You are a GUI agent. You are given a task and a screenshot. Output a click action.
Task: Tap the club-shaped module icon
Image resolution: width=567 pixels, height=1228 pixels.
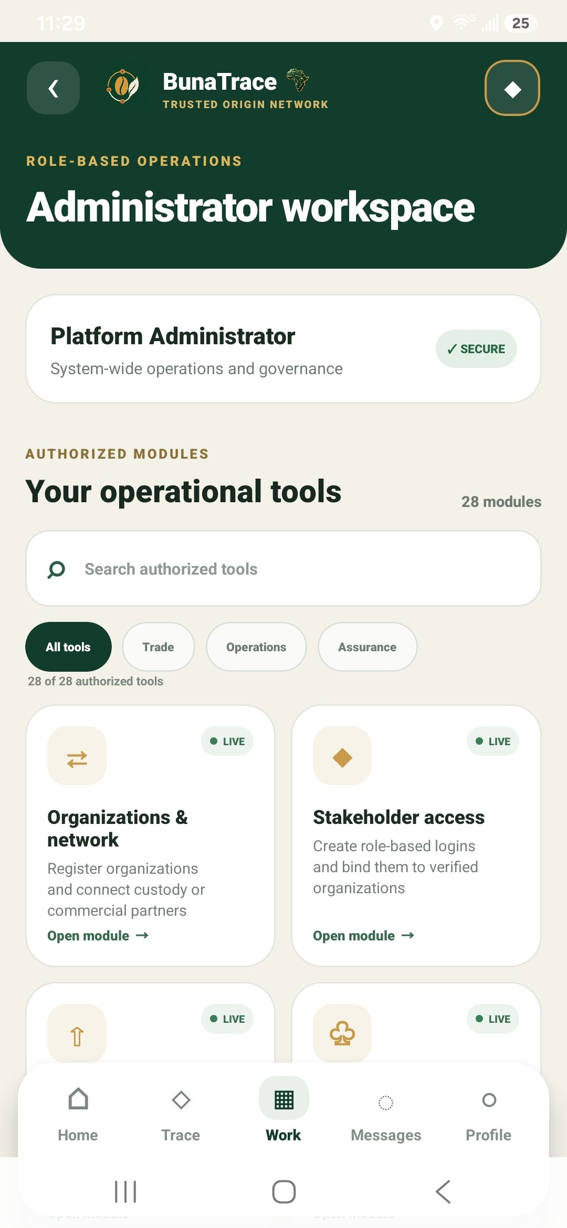click(342, 1033)
